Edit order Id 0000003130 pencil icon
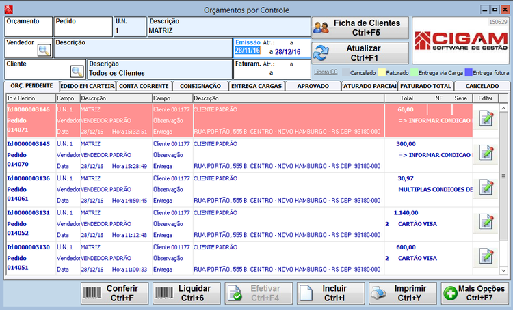513x310 pixels. pos(486,256)
